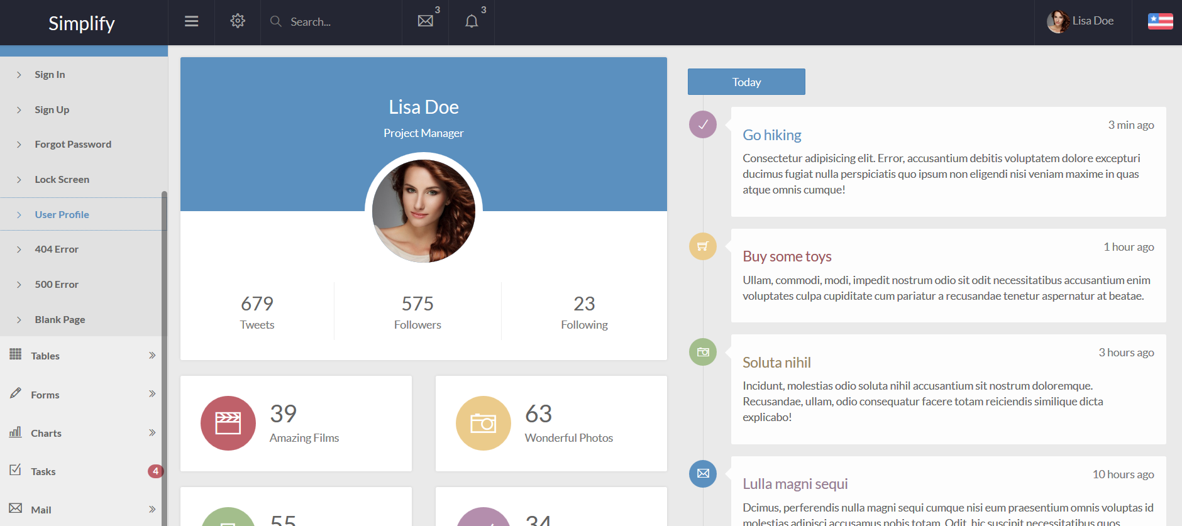Viewport: 1182px width, 526px height.
Task: Click the Lulla magni sequi mail icon
Action: coord(703,474)
